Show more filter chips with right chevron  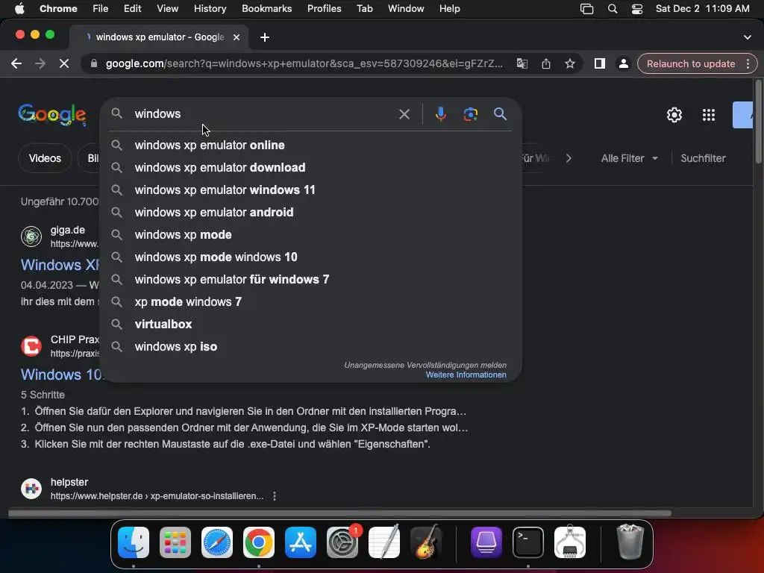click(x=568, y=158)
